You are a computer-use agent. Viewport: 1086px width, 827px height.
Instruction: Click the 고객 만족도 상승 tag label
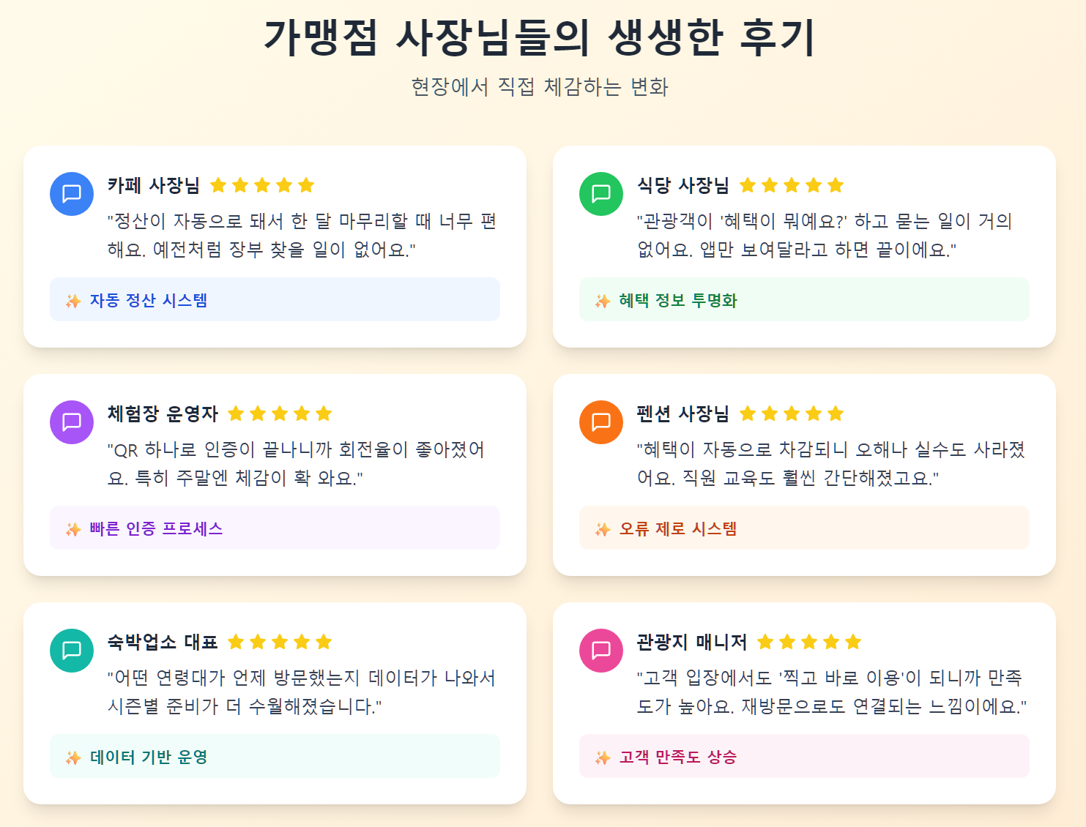tap(678, 757)
